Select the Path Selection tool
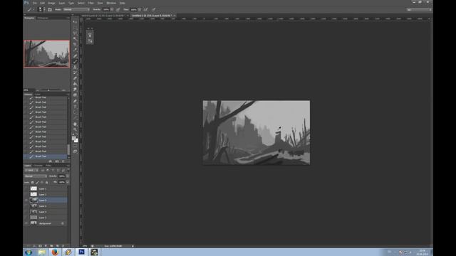This screenshot has width=456, height=256. 75,112
